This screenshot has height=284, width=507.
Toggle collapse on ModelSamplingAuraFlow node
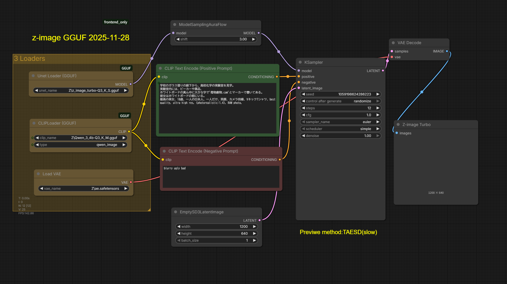pos(175,25)
